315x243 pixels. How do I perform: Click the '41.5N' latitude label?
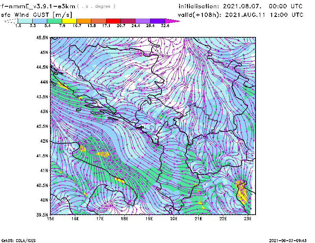42,156
